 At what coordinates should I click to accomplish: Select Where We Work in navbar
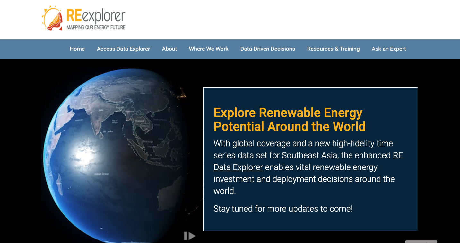[x=208, y=49]
